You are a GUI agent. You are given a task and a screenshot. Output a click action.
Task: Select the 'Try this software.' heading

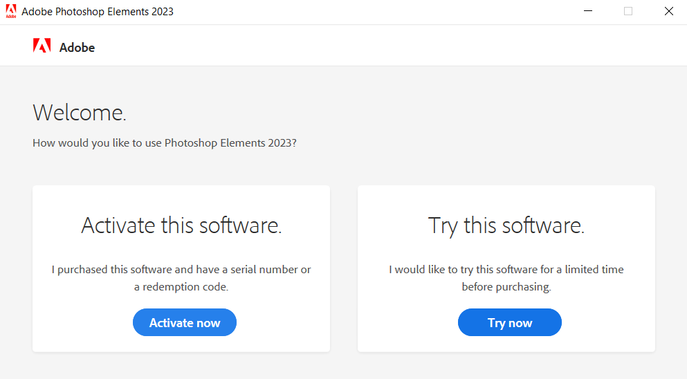coord(506,225)
